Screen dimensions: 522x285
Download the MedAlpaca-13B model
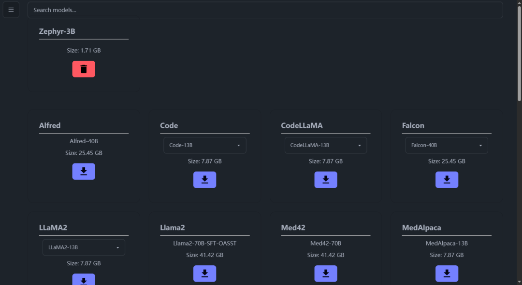(x=447, y=273)
